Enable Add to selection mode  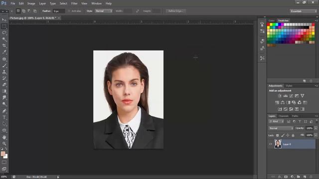(x=24, y=11)
